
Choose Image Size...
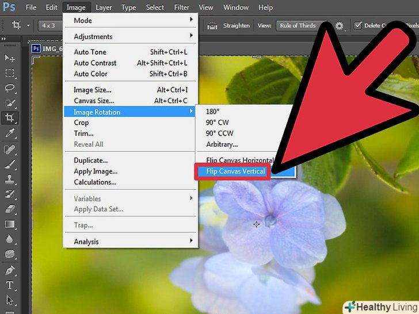(131, 90)
